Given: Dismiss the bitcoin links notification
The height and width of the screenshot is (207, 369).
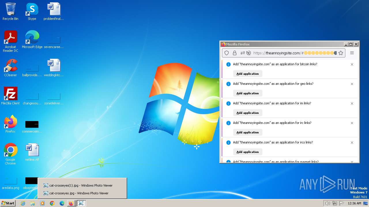Looking at the screenshot, I should [x=352, y=64].
